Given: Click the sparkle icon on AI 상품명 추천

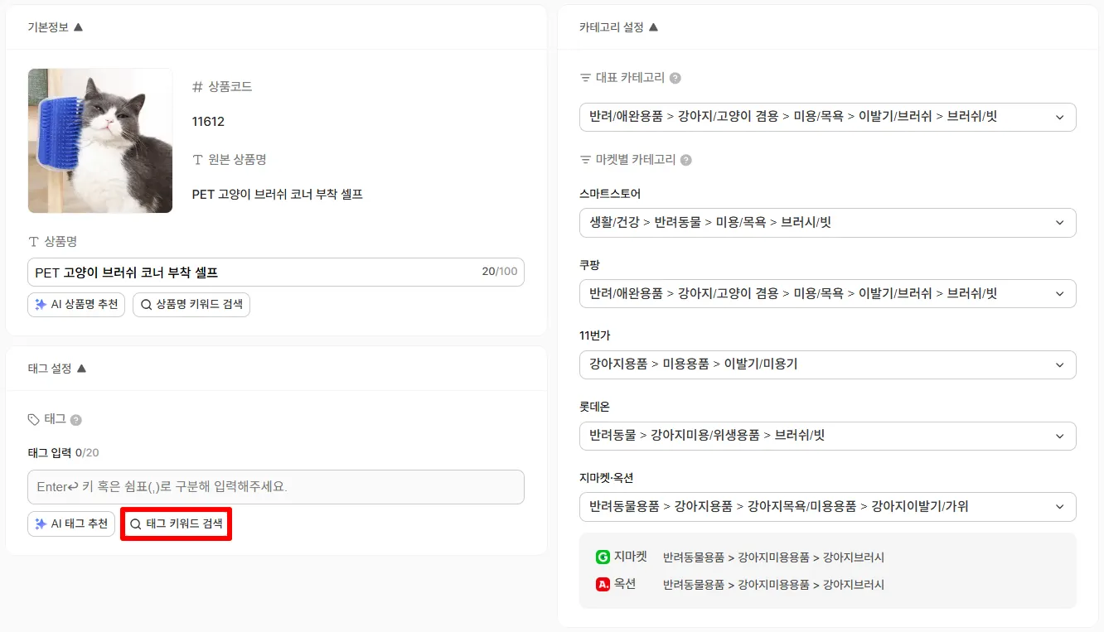Looking at the screenshot, I should [x=41, y=305].
